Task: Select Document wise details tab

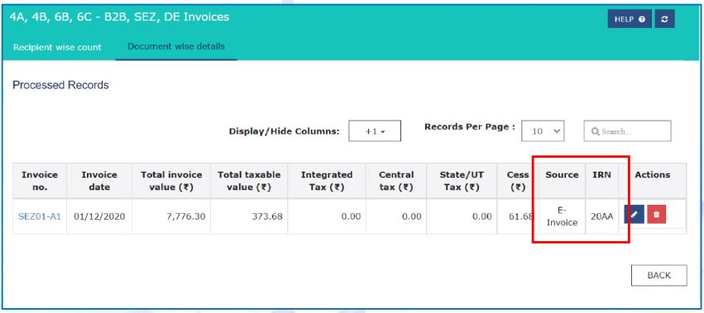Action: 176,46
